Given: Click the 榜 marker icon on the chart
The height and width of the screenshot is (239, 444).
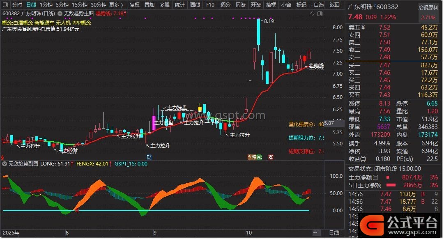Looking at the screenshot, I should [255, 157].
